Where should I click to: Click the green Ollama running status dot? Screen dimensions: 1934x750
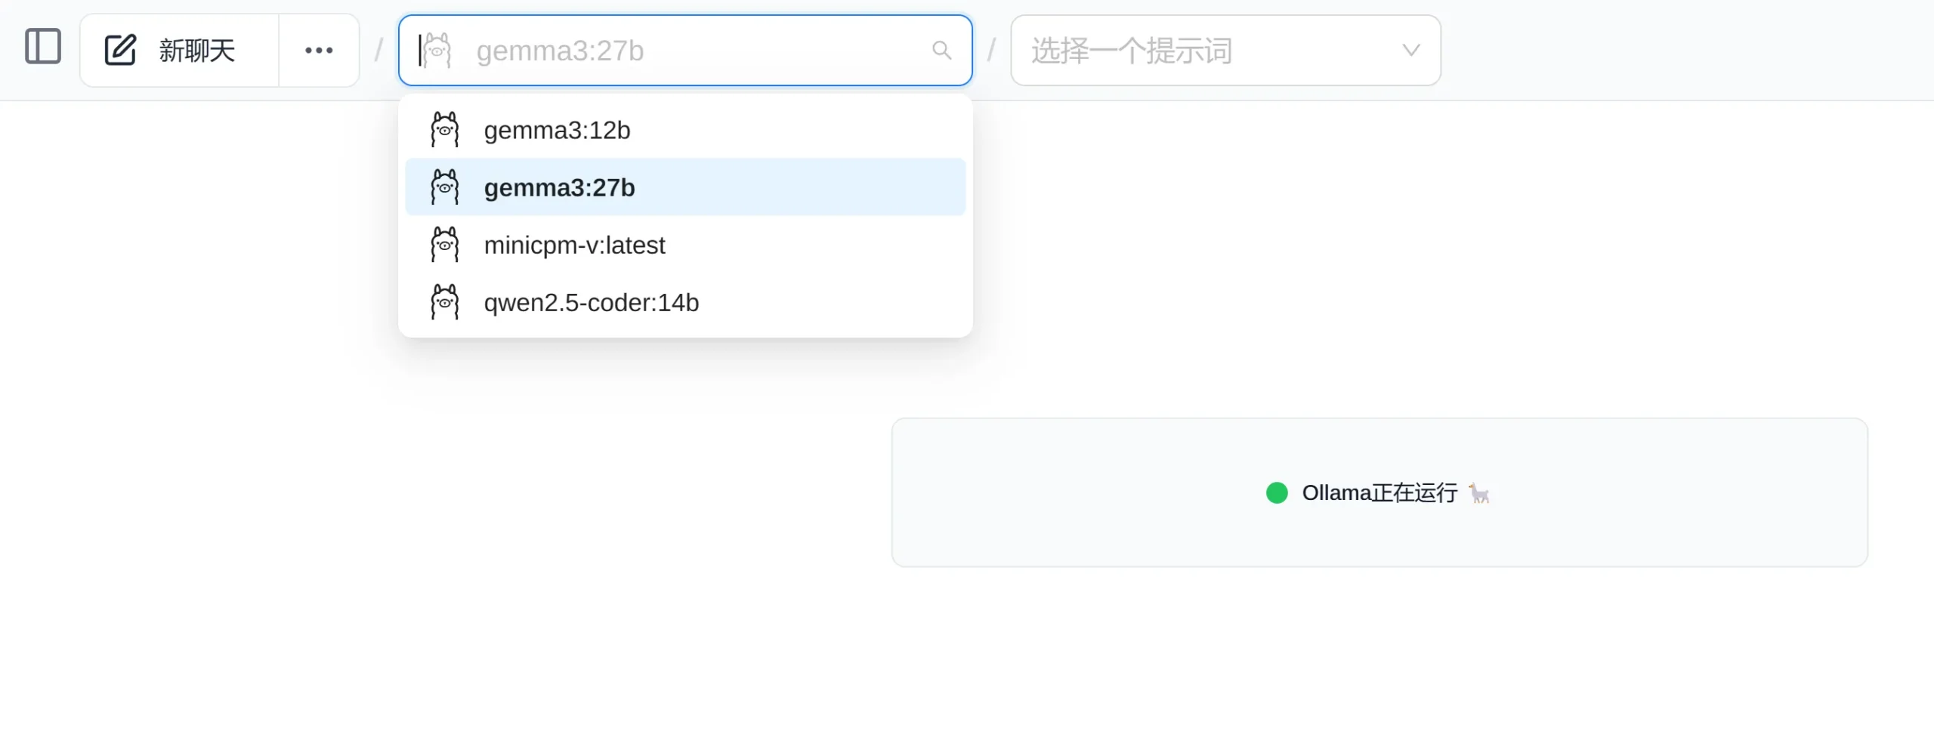coord(1277,492)
